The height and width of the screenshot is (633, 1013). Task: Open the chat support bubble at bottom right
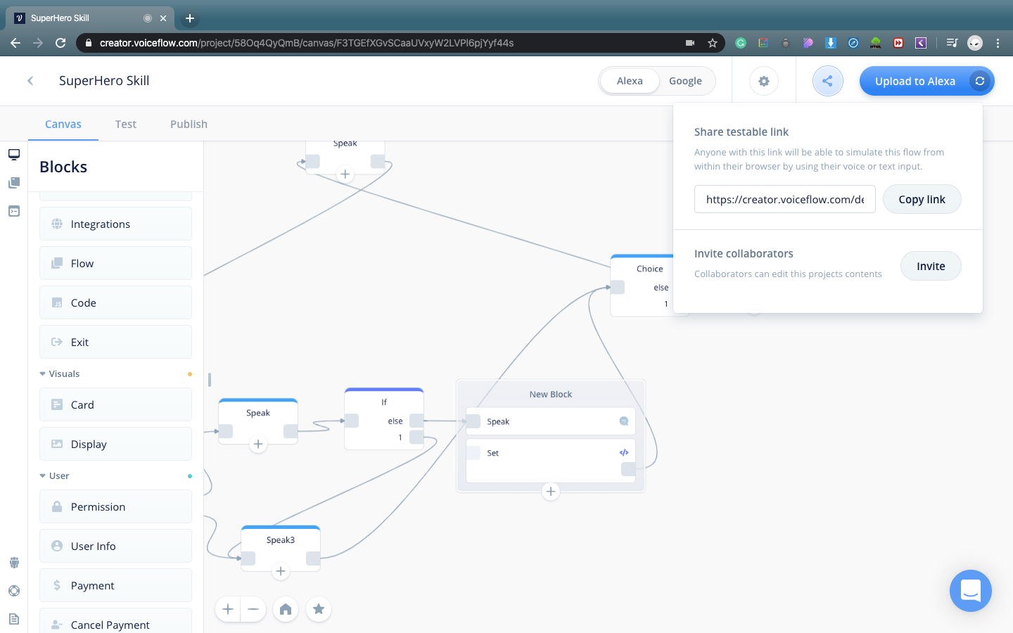point(971,591)
